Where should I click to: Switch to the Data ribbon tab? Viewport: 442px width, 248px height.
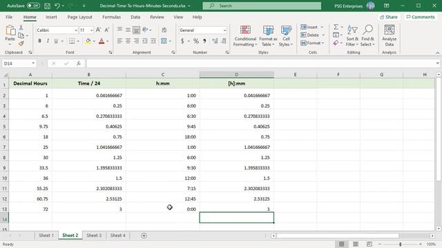[135, 17]
